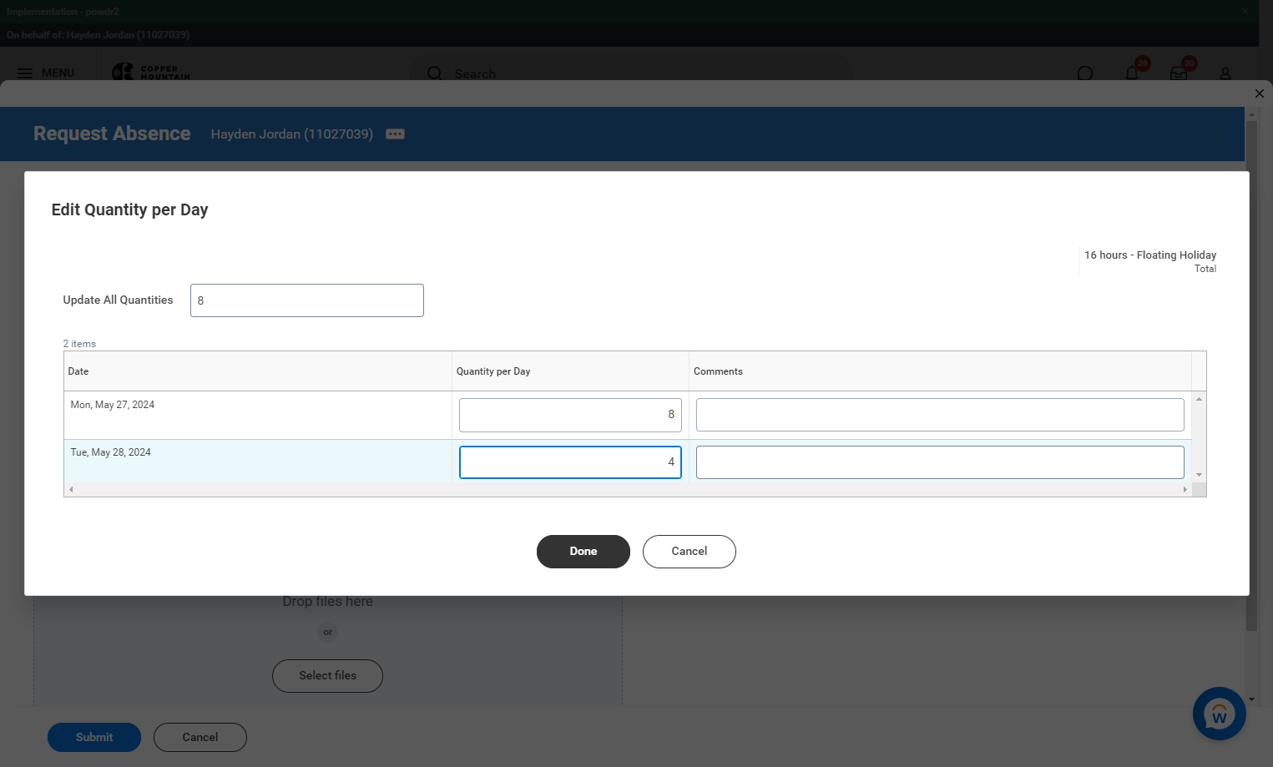Open the user profile icon

click(x=1225, y=73)
